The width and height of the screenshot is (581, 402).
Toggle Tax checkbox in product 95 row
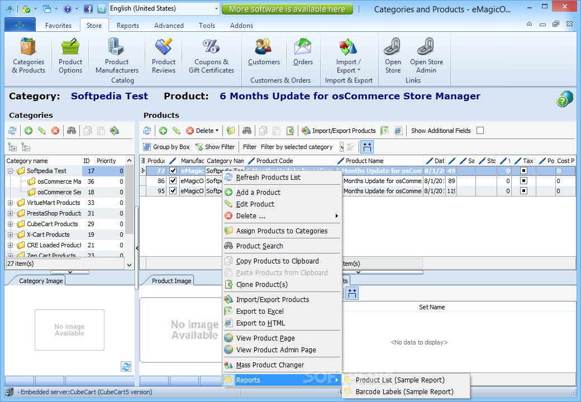(523, 190)
